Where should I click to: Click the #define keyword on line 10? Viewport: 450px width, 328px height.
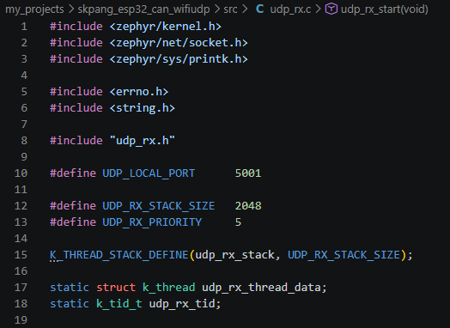tap(73, 173)
